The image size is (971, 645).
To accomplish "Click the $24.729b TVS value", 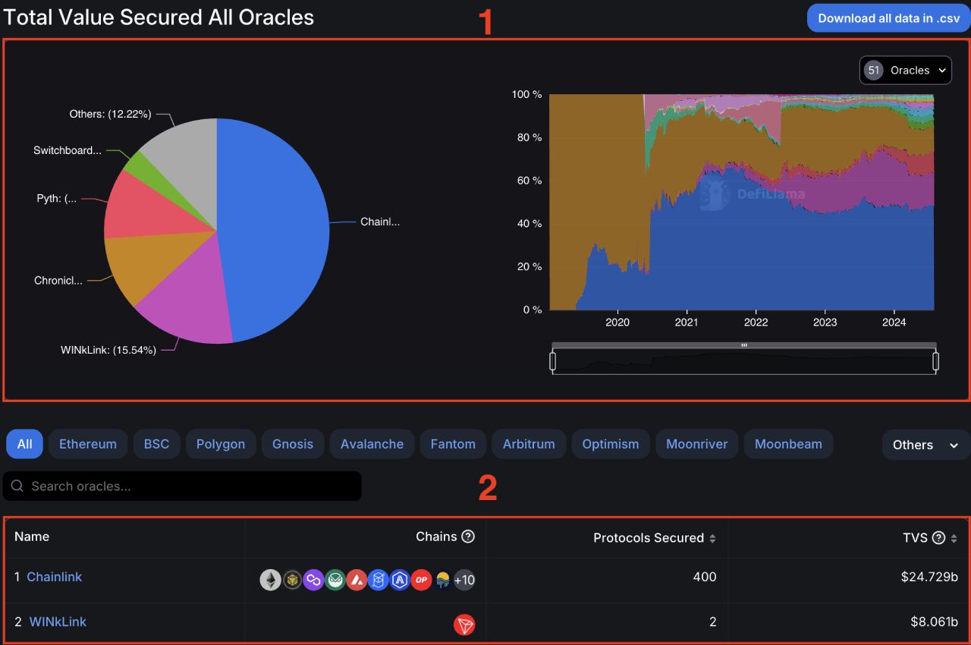I will point(929,577).
